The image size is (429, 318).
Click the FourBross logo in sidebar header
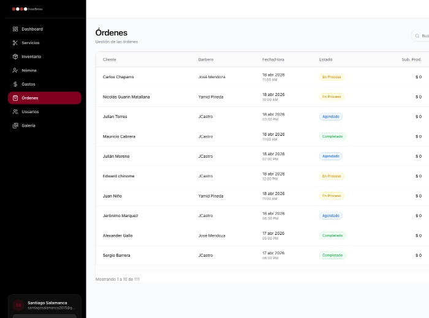27,9
